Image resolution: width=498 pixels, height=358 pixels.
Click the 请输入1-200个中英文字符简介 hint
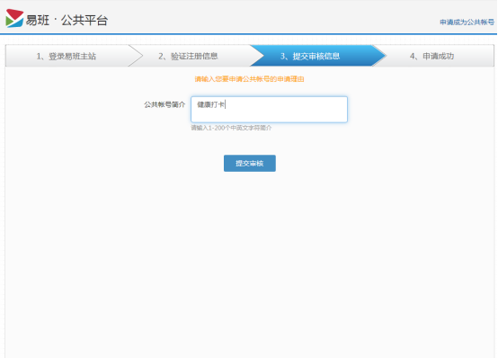[x=231, y=128]
